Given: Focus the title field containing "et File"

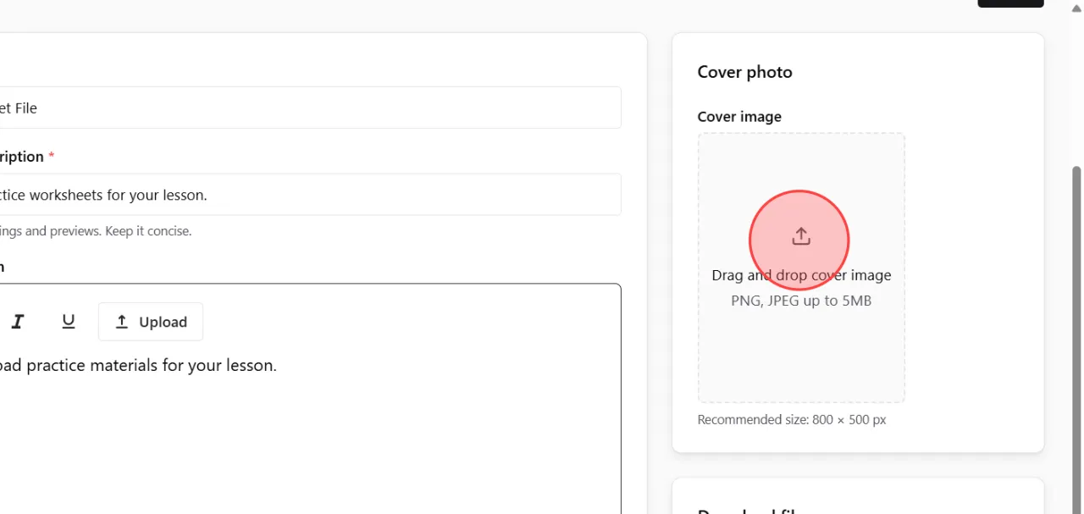Looking at the screenshot, I should tap(309, 108).
